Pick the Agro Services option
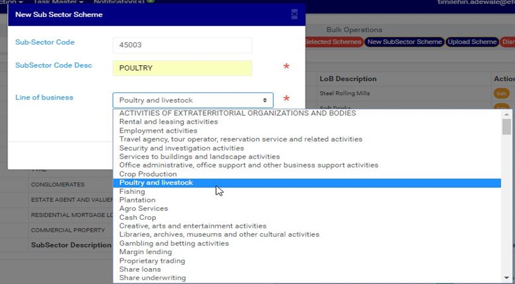515x284 pixels. [143, 209]
